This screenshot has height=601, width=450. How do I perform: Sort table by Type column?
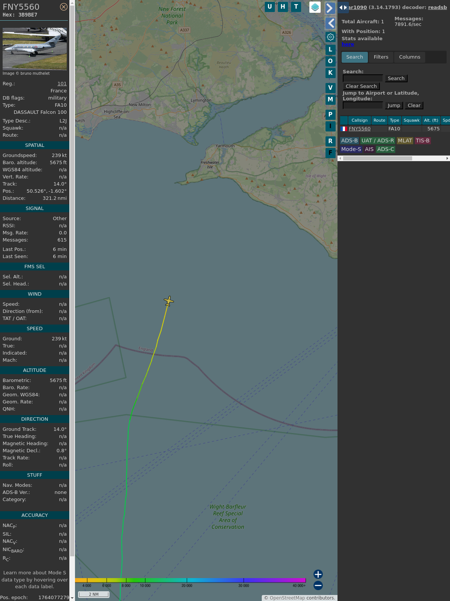(394, 121)
